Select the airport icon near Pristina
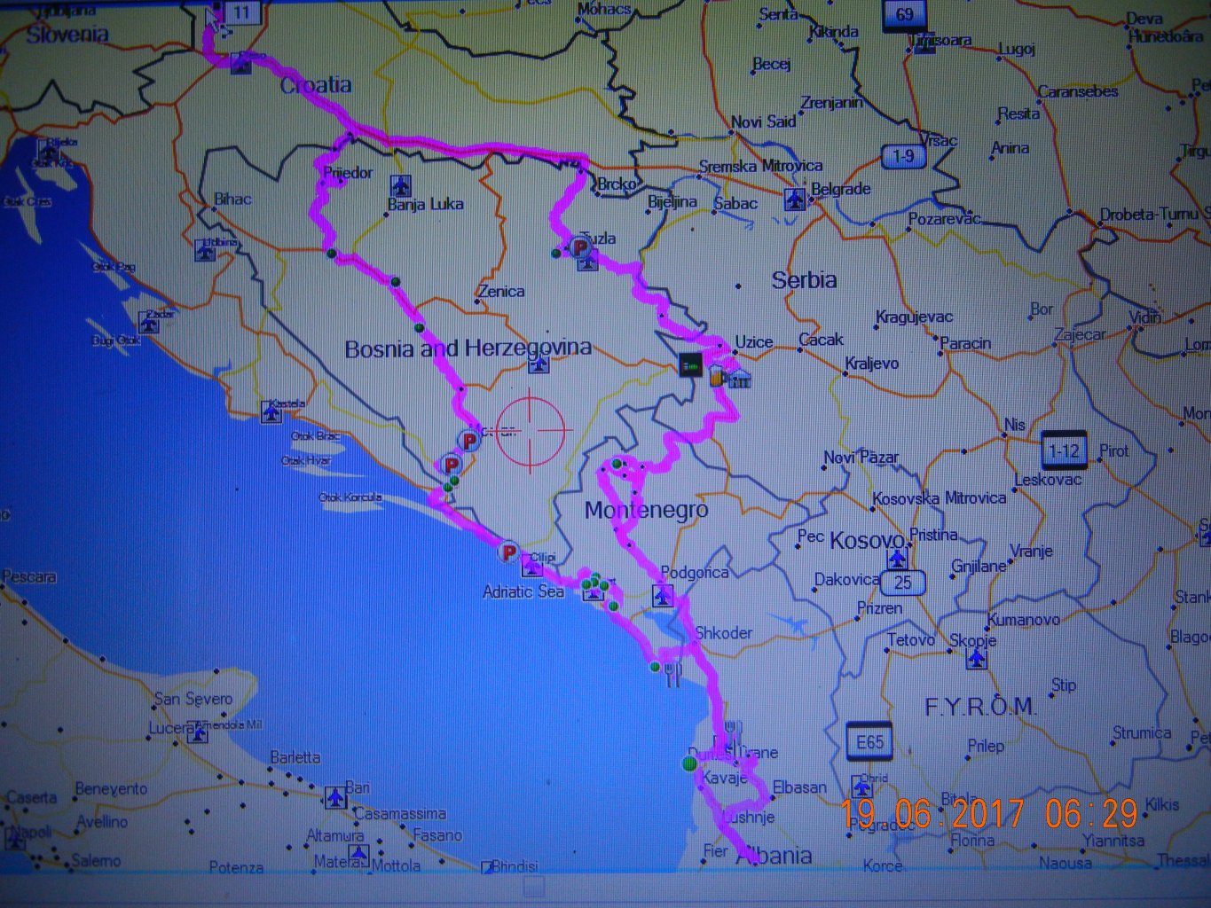Screen dimensions: 1211x908 coord(897,559)
